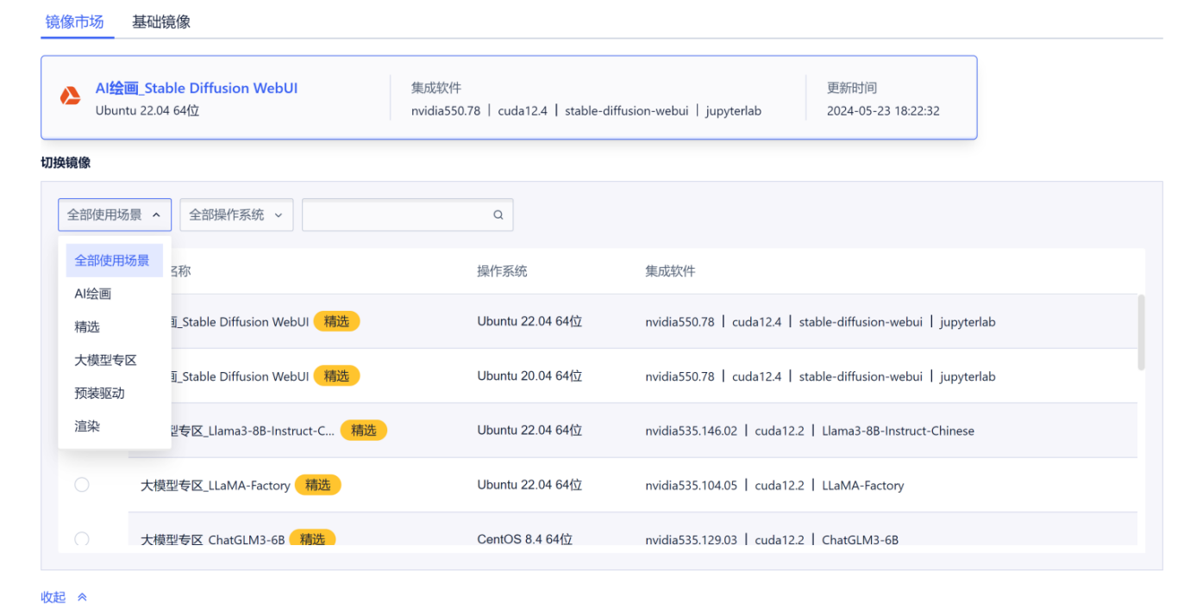
Task: Open AI绘画_Stable Diffusion WebUI link in card
Action: tap(197, 88)
